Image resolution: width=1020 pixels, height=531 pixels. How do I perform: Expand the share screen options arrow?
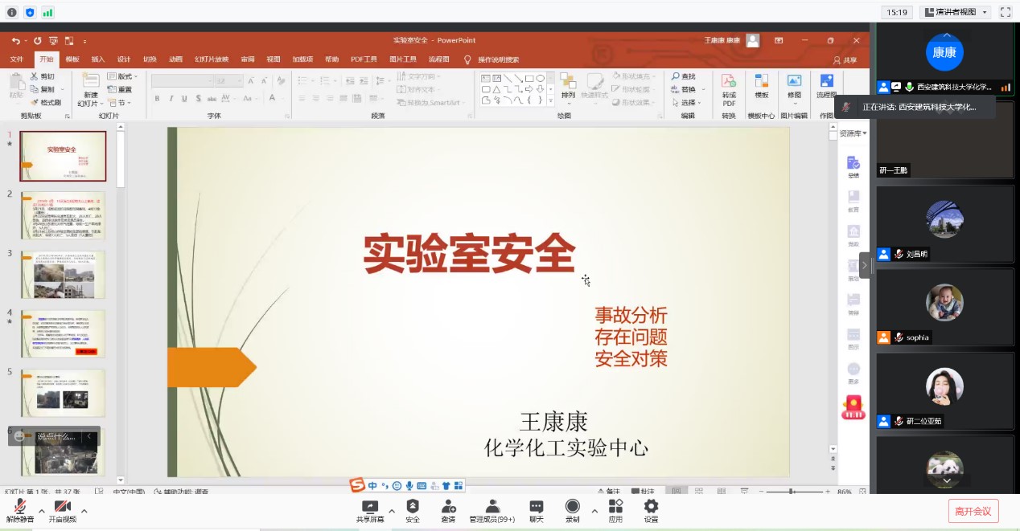pos(392,510)
